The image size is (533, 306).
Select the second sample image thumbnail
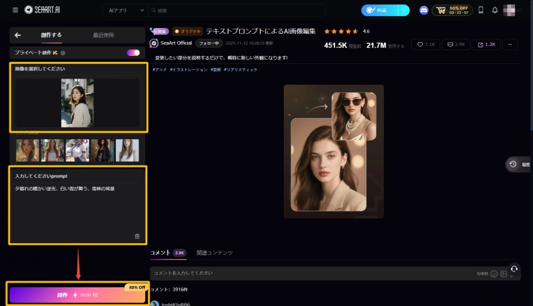[x=53, y=150]
